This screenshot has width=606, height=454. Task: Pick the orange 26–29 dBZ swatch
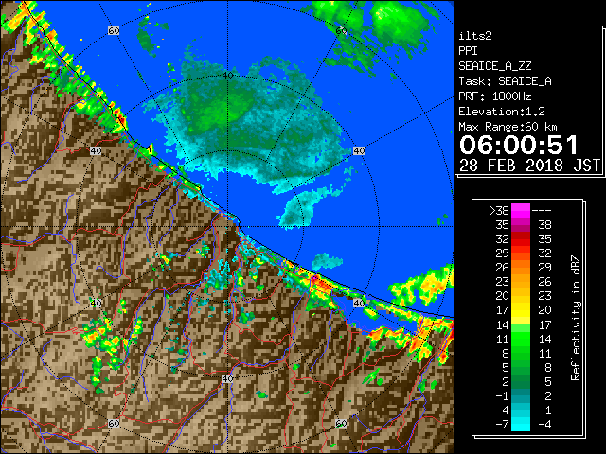pyautogui.click(x=521, y=268)
